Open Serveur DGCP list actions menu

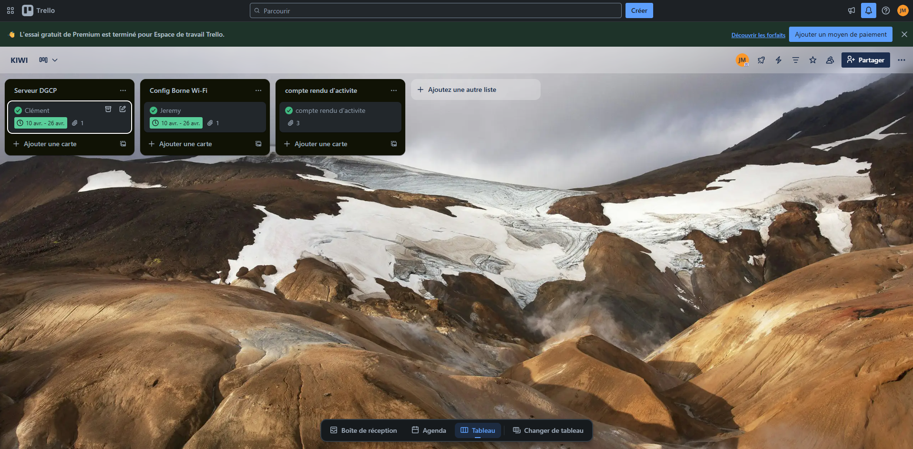tap(123, 90)
